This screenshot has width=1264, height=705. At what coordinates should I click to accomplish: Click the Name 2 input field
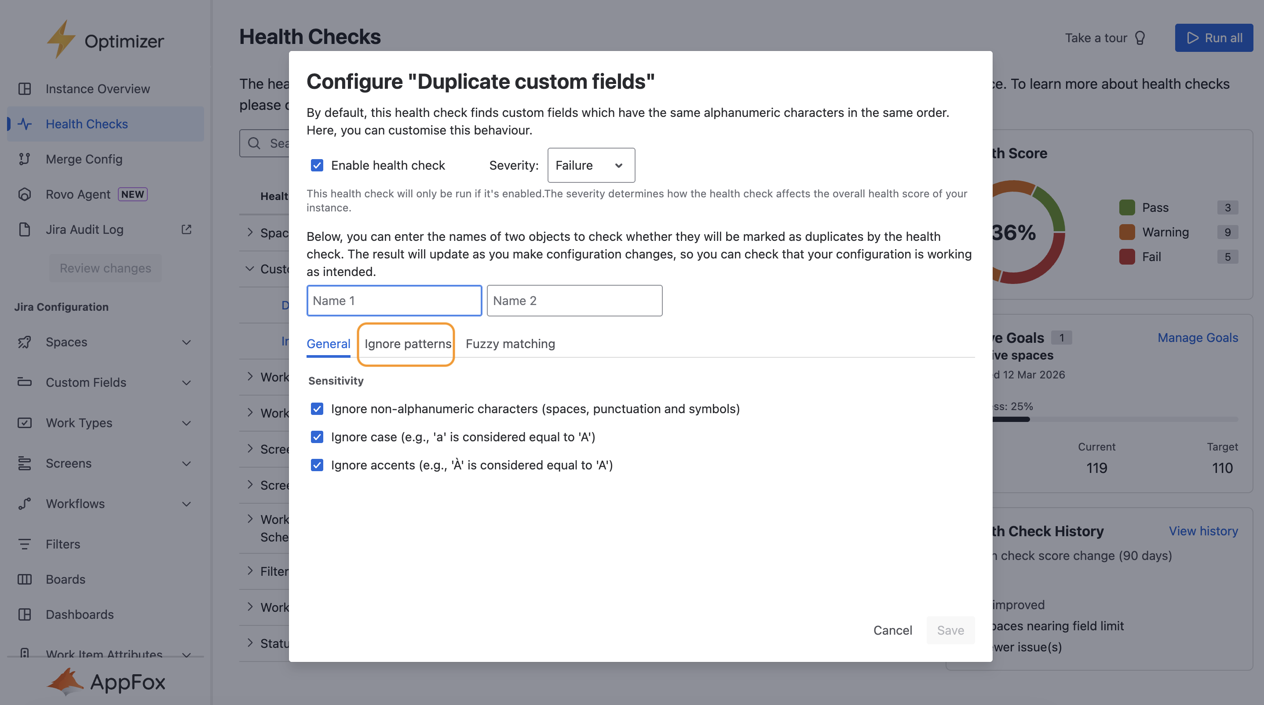(x=574, y=301)
